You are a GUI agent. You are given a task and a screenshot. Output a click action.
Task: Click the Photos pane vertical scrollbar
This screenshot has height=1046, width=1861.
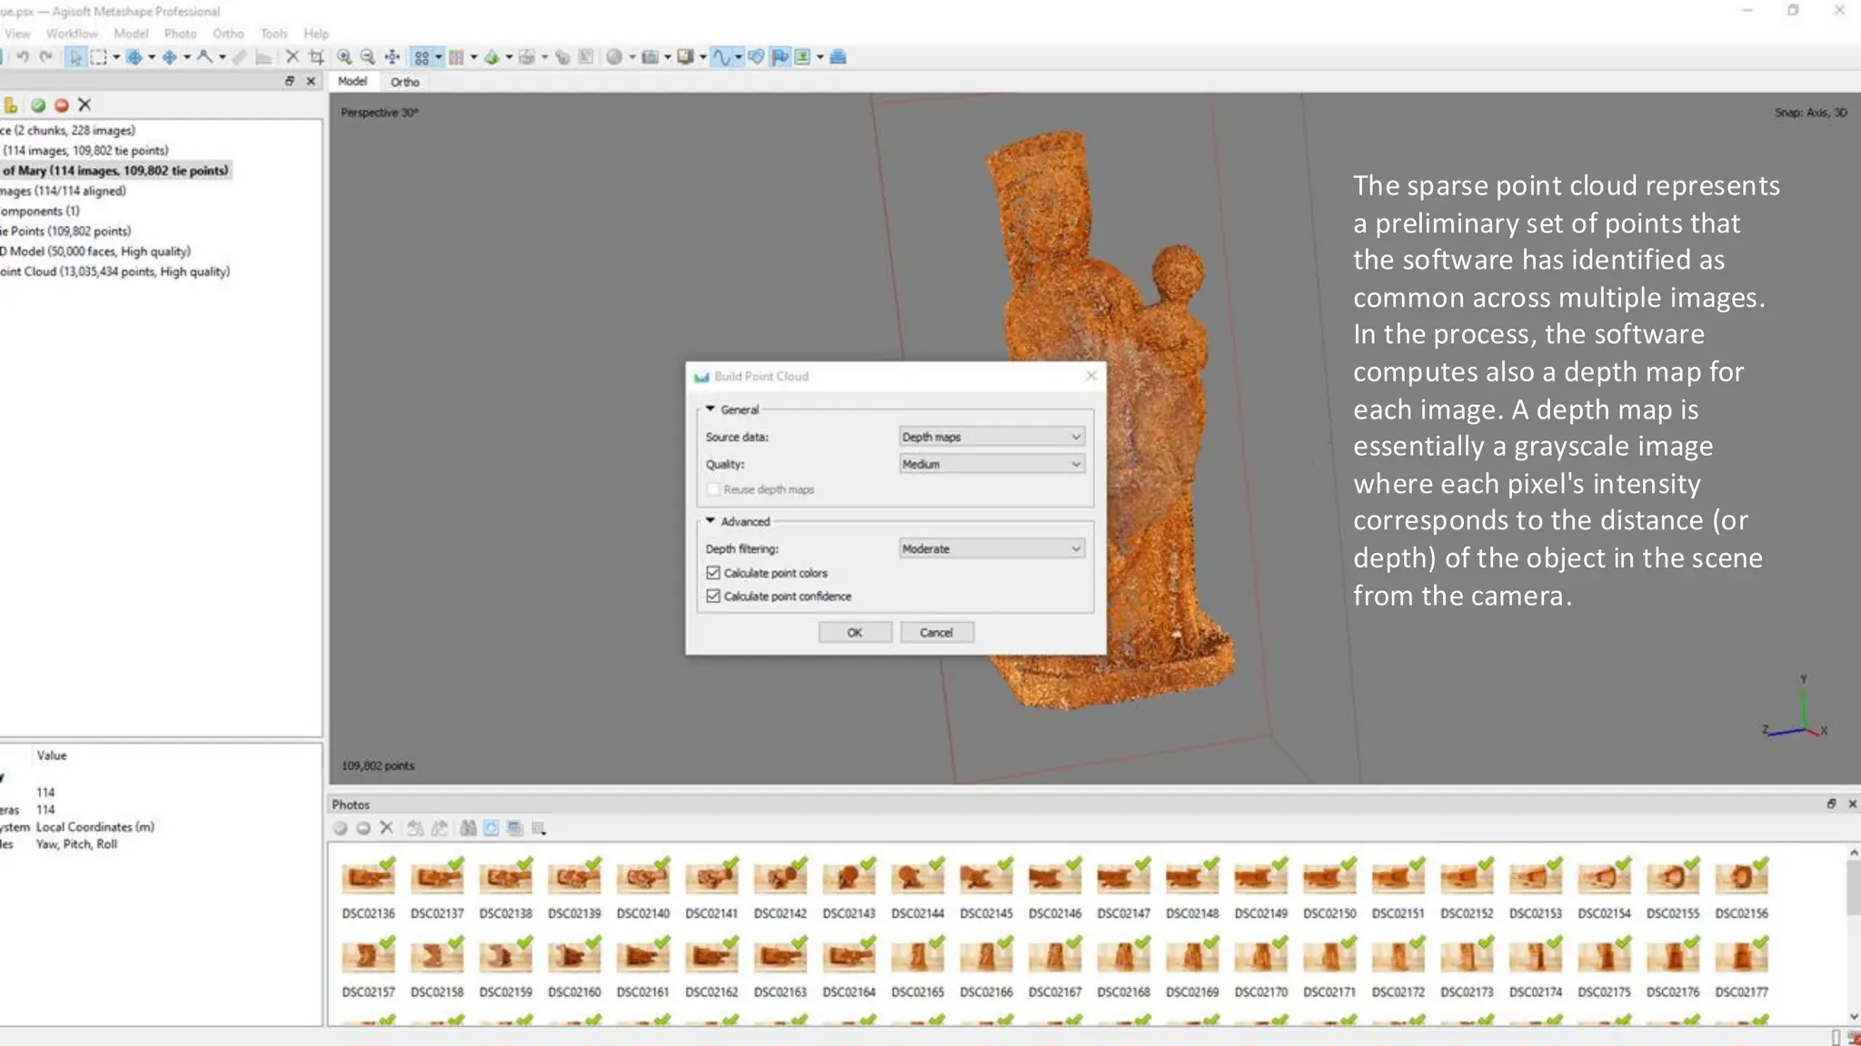click(x=1853, y=933)
